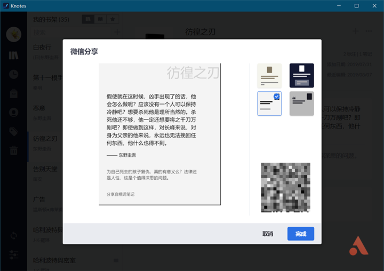Open the trash sidebar icon
The width and height of the screenshot is (384, 271).
coord(14,150)
